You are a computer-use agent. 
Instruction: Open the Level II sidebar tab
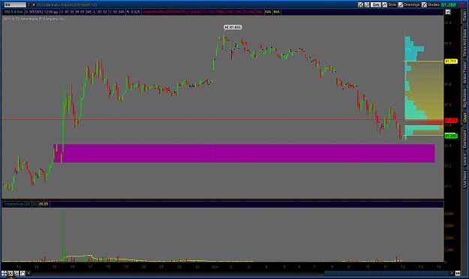(x=464, y=160)
